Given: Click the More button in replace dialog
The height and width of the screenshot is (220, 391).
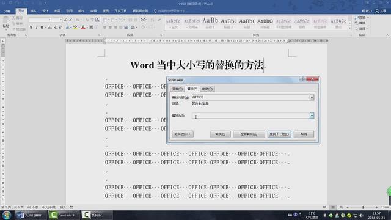Looking at the screenshot, I should [x=183, y=134].
